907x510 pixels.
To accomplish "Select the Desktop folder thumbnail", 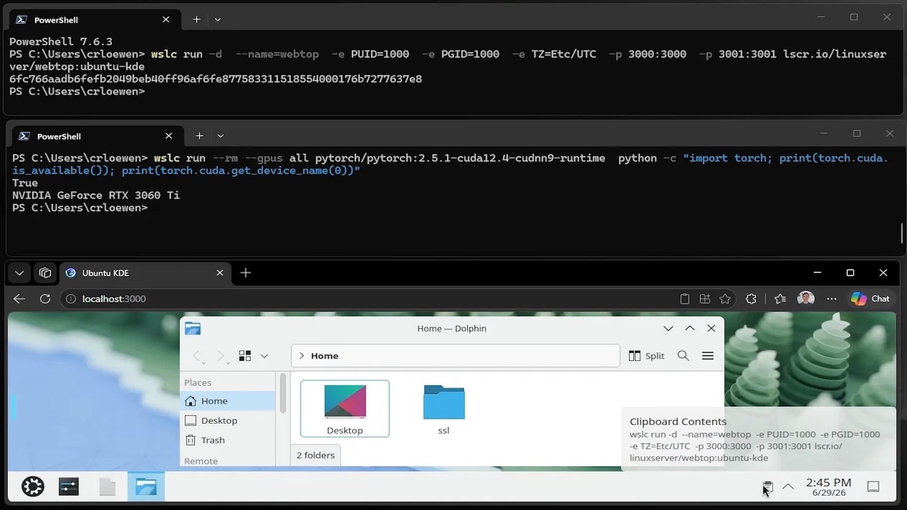I will (x=345, y=408).
